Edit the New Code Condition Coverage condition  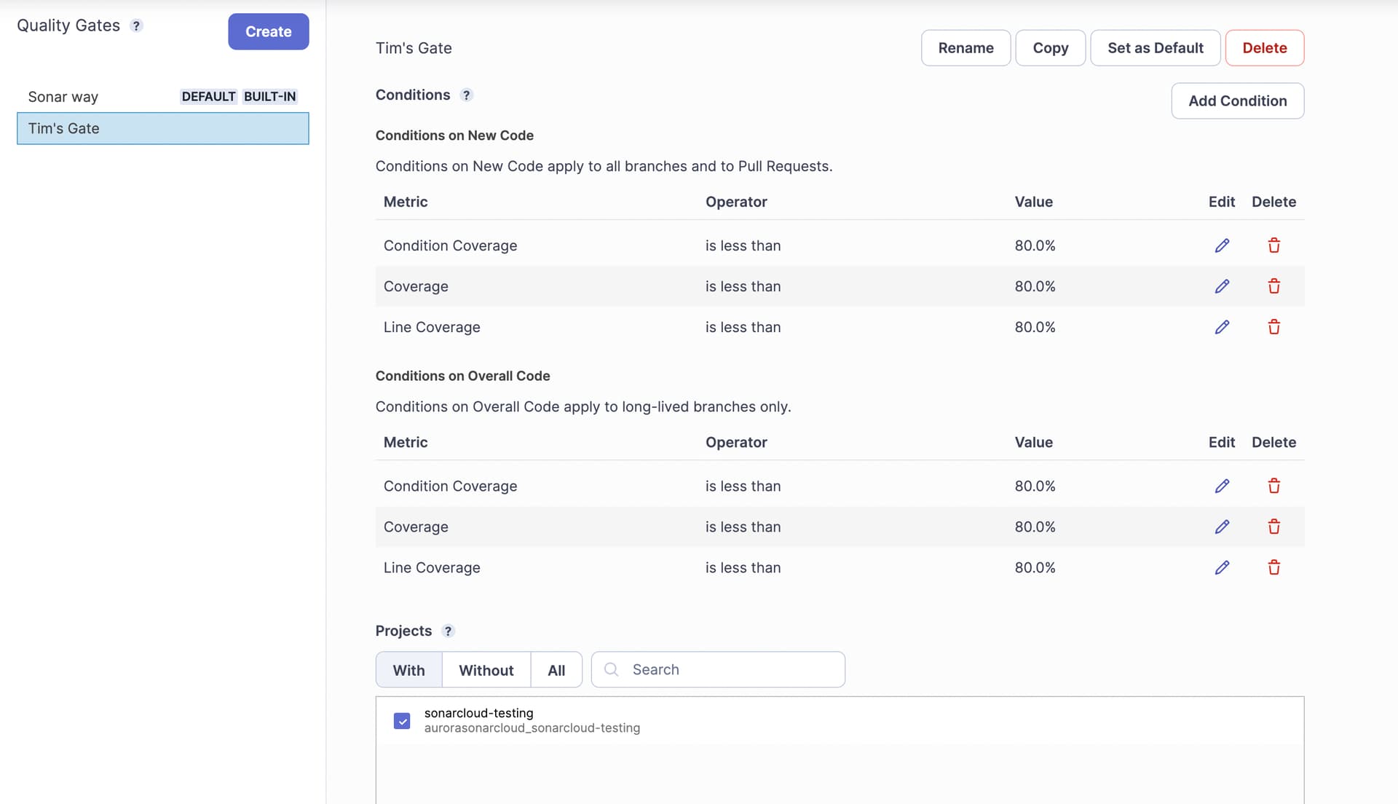pos(1222,245)
